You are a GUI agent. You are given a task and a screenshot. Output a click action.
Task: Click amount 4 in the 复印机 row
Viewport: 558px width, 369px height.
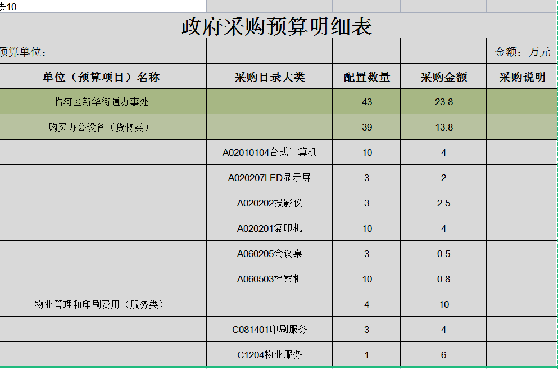tap(443, 228)
